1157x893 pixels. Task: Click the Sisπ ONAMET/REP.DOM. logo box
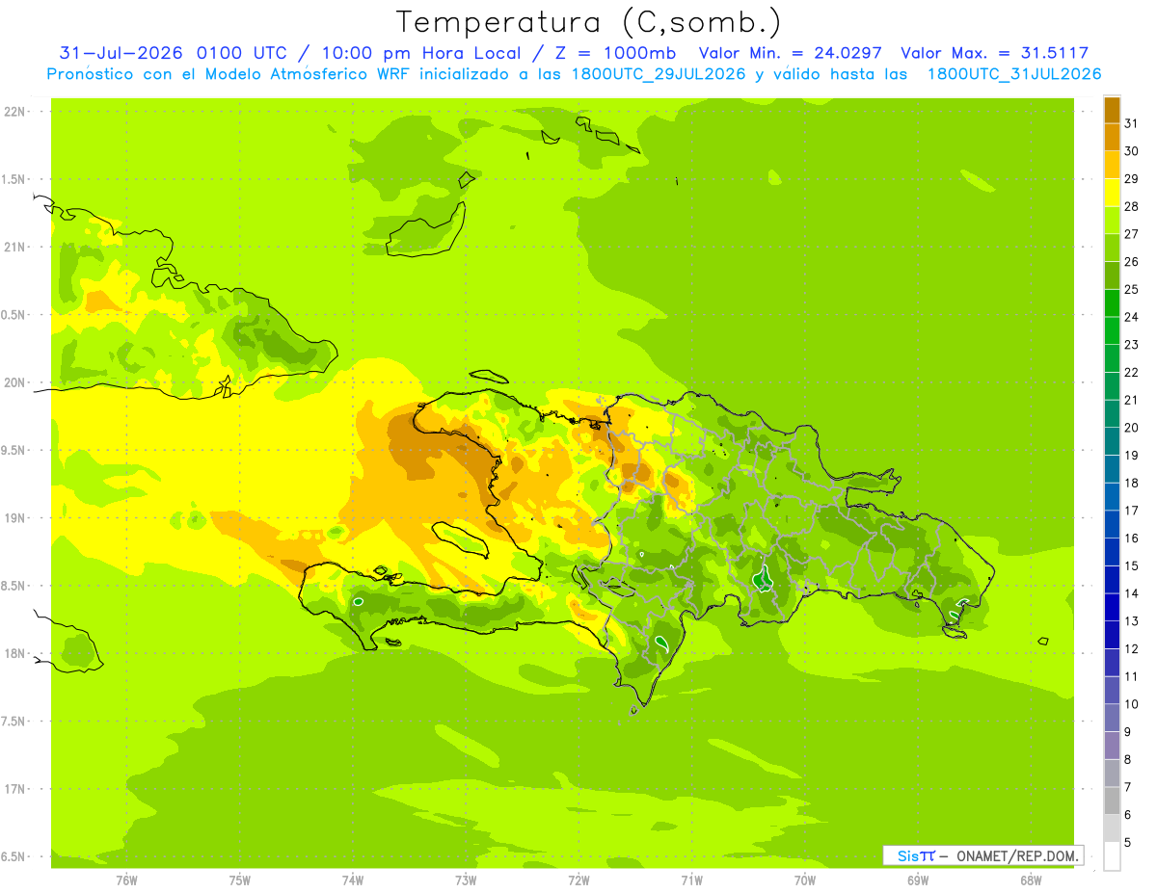click(983, 855)
